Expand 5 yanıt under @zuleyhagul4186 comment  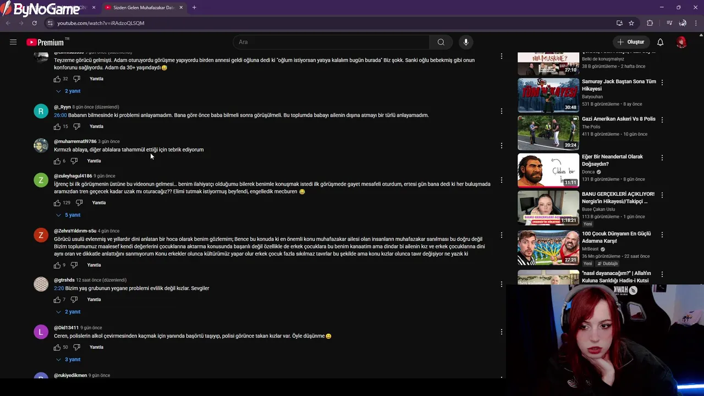68,215
